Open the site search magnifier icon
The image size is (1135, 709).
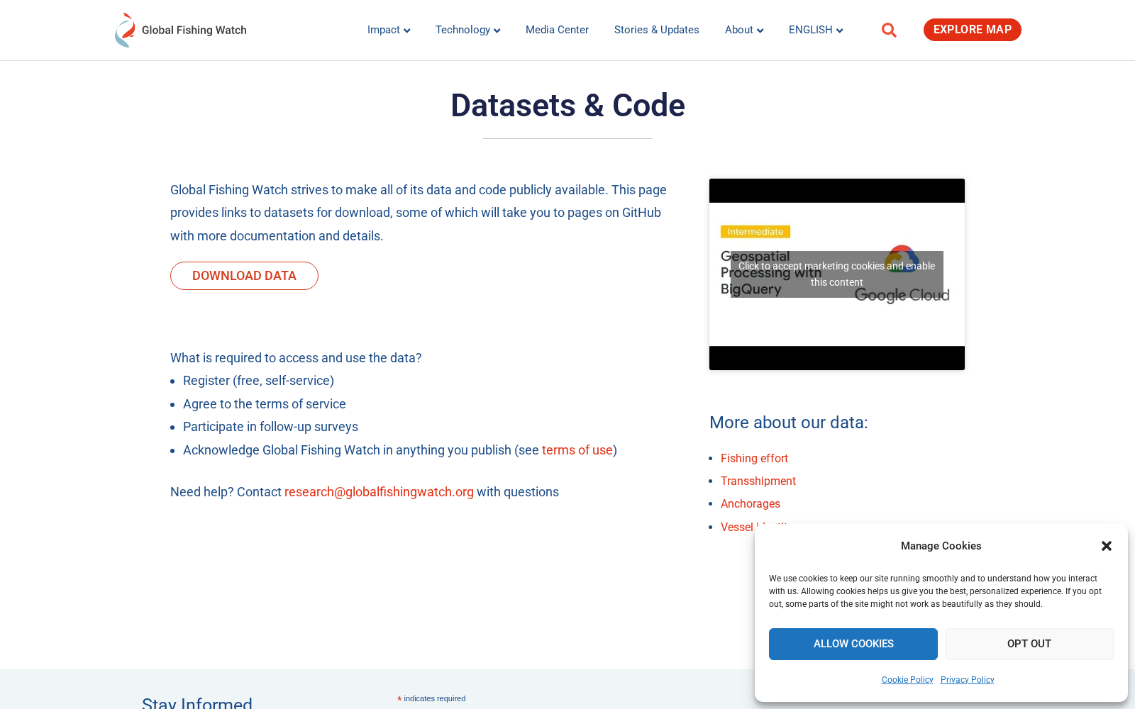pos(889,30)
